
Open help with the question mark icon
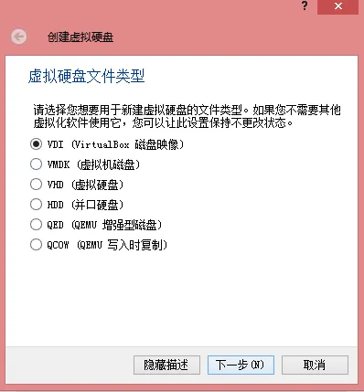click(305, 6)
